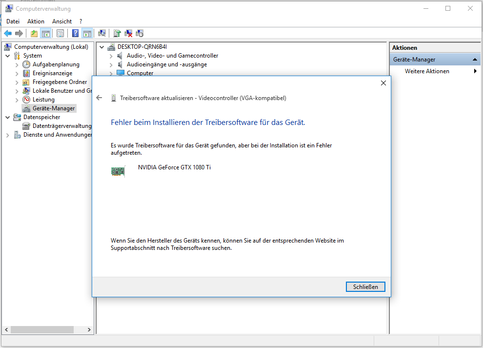
Task: Click the left pane horizontal scrollbar thumb
Action: [42, 329]
